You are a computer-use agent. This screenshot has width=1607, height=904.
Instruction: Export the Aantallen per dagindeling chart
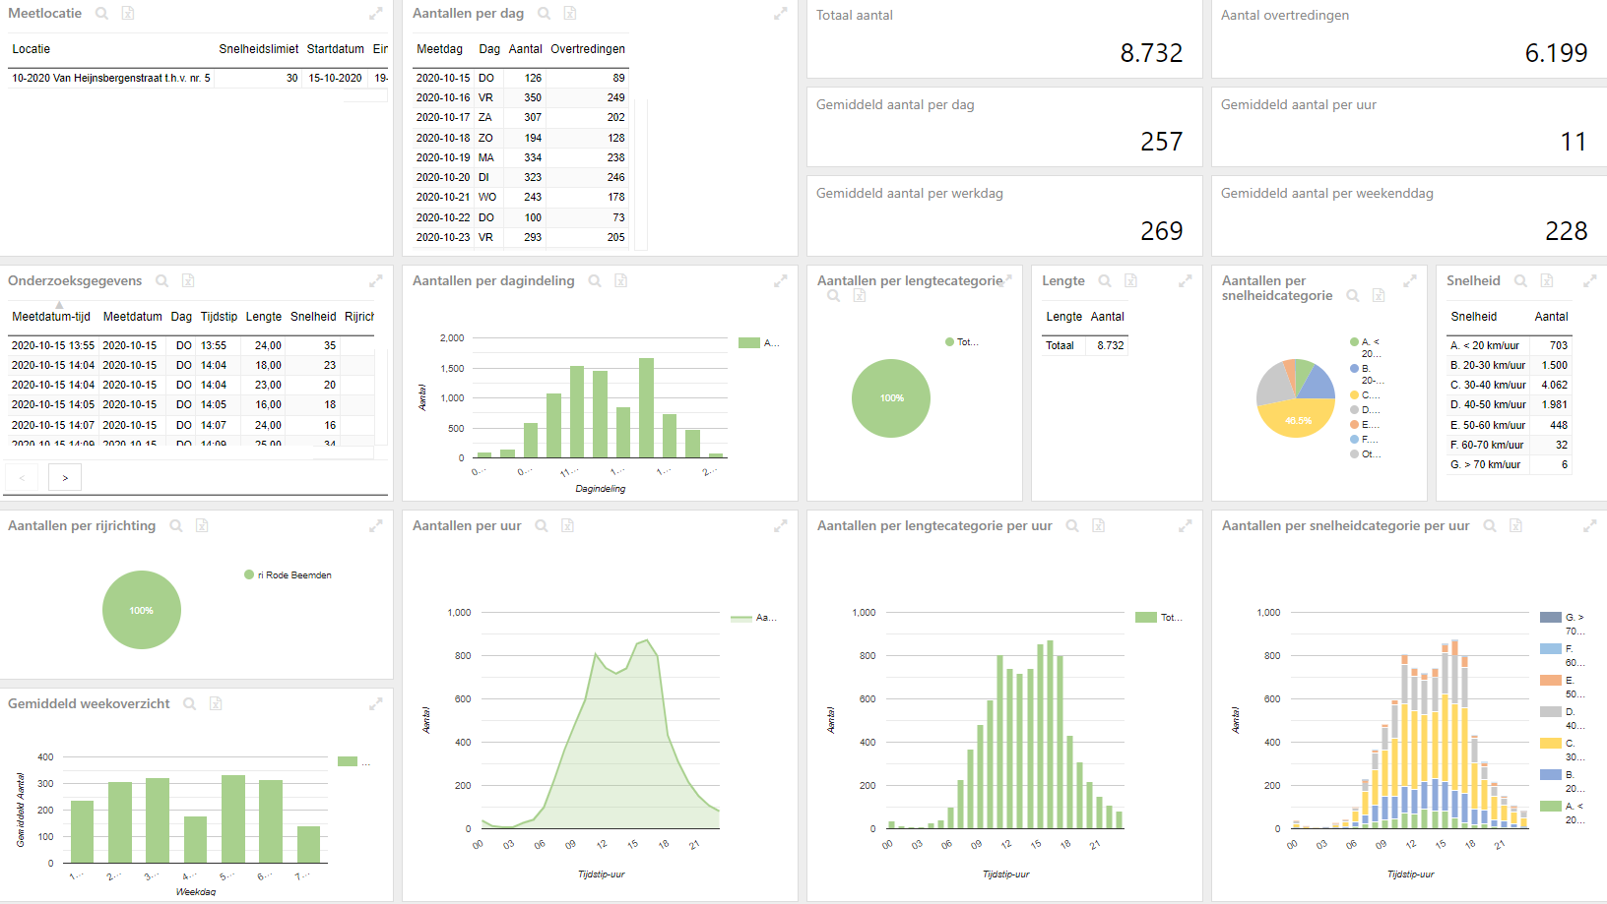coord(621,281)
